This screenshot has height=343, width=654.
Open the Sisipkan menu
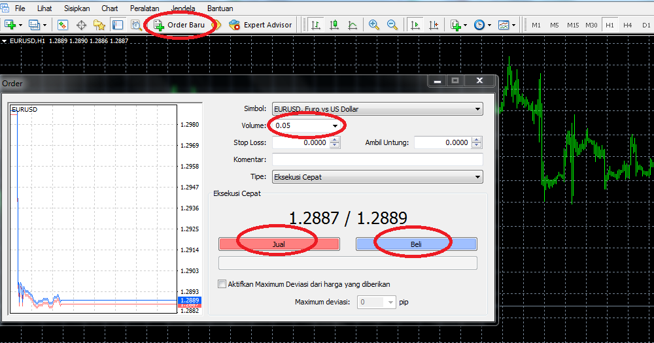click(x=77, y=8)
